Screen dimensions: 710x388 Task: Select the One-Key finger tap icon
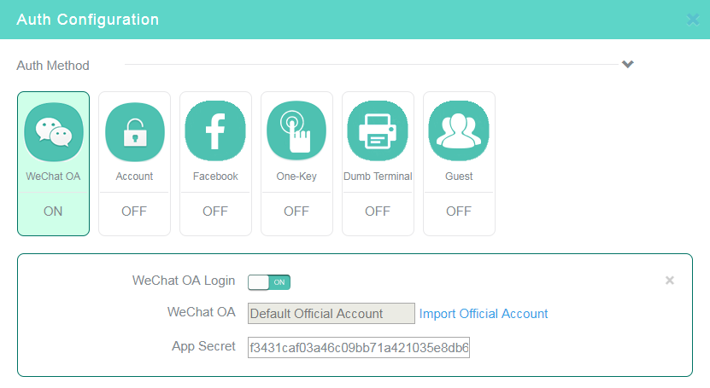(x=296, y=131)
